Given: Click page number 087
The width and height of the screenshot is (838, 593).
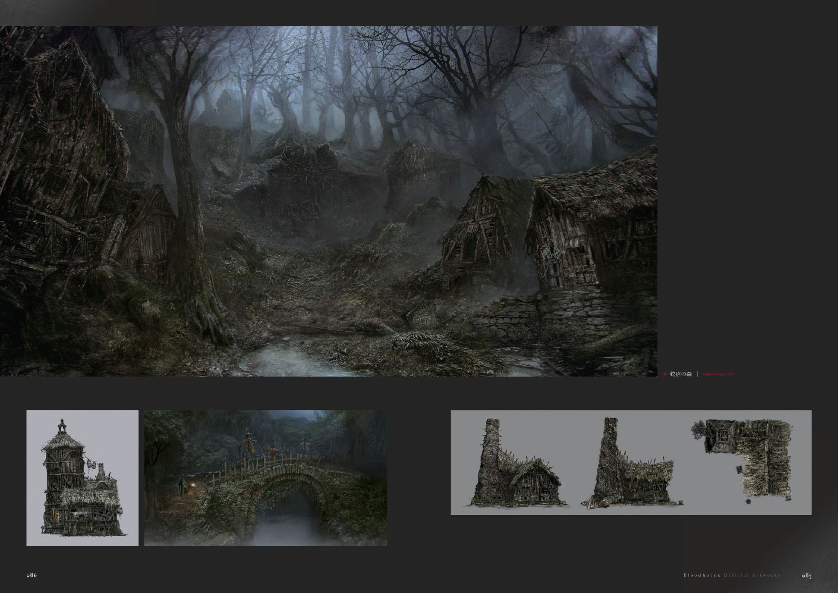Looking at the screenshot, I should (806, 575).
